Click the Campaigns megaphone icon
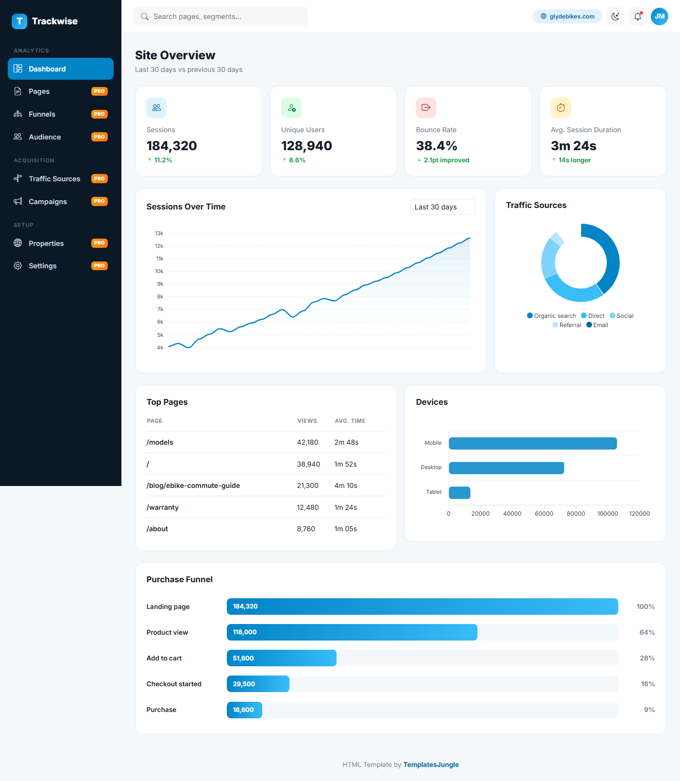 point(18,201)
